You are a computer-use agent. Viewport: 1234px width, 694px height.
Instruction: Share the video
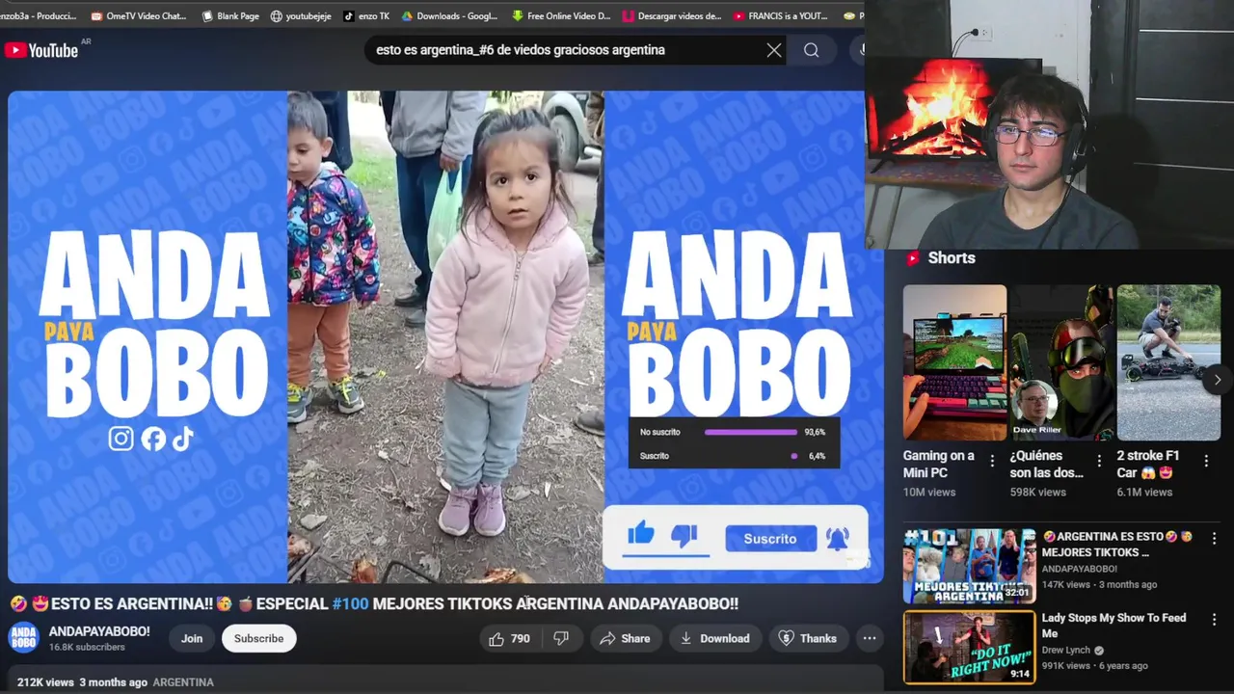(625, 638)
